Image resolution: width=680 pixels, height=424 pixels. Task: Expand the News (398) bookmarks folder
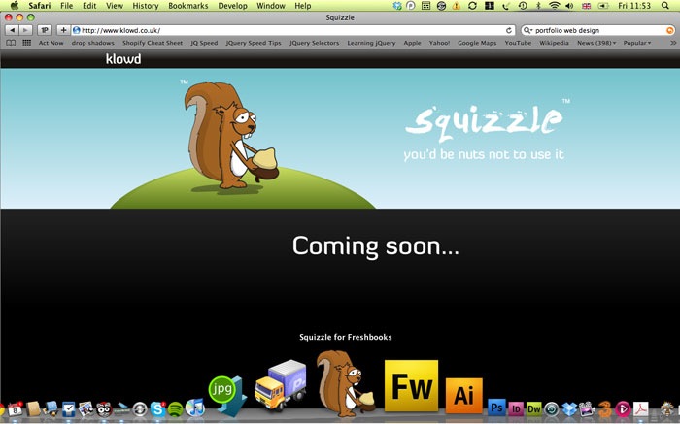pyautogui.click(x=596, y=43)
